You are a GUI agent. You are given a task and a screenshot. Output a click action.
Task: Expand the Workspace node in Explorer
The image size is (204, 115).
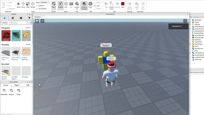[190, 20]
